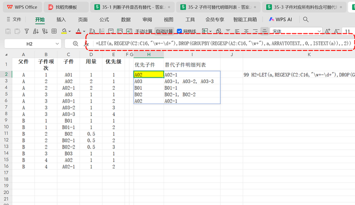Expand the H2 name box dropdown
Viewport: 355px width, 205px height.
point(57,44)
